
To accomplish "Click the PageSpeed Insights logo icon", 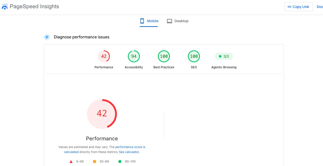I will point(5,7).
